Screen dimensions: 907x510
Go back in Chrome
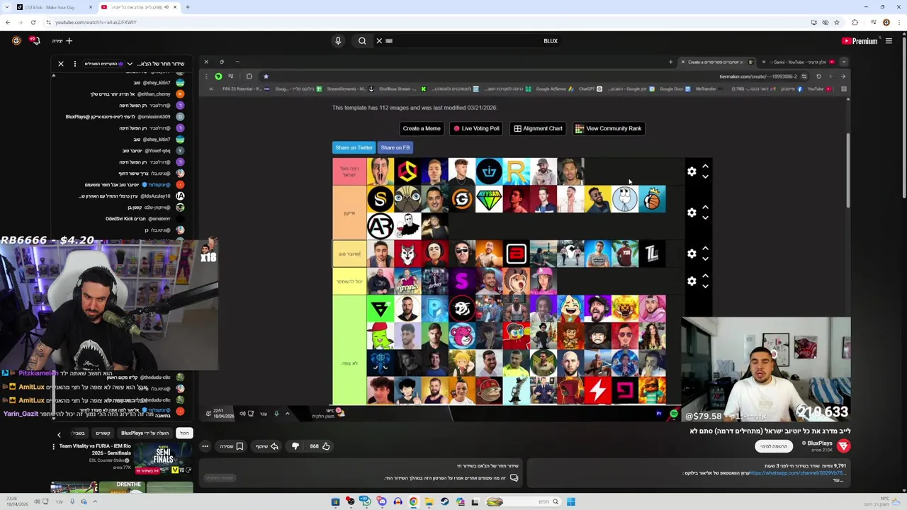tap(8, 22)
